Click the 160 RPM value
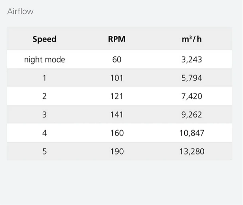Screen dimensions: 243x205 pyautogui.click(x=117, y=133)
